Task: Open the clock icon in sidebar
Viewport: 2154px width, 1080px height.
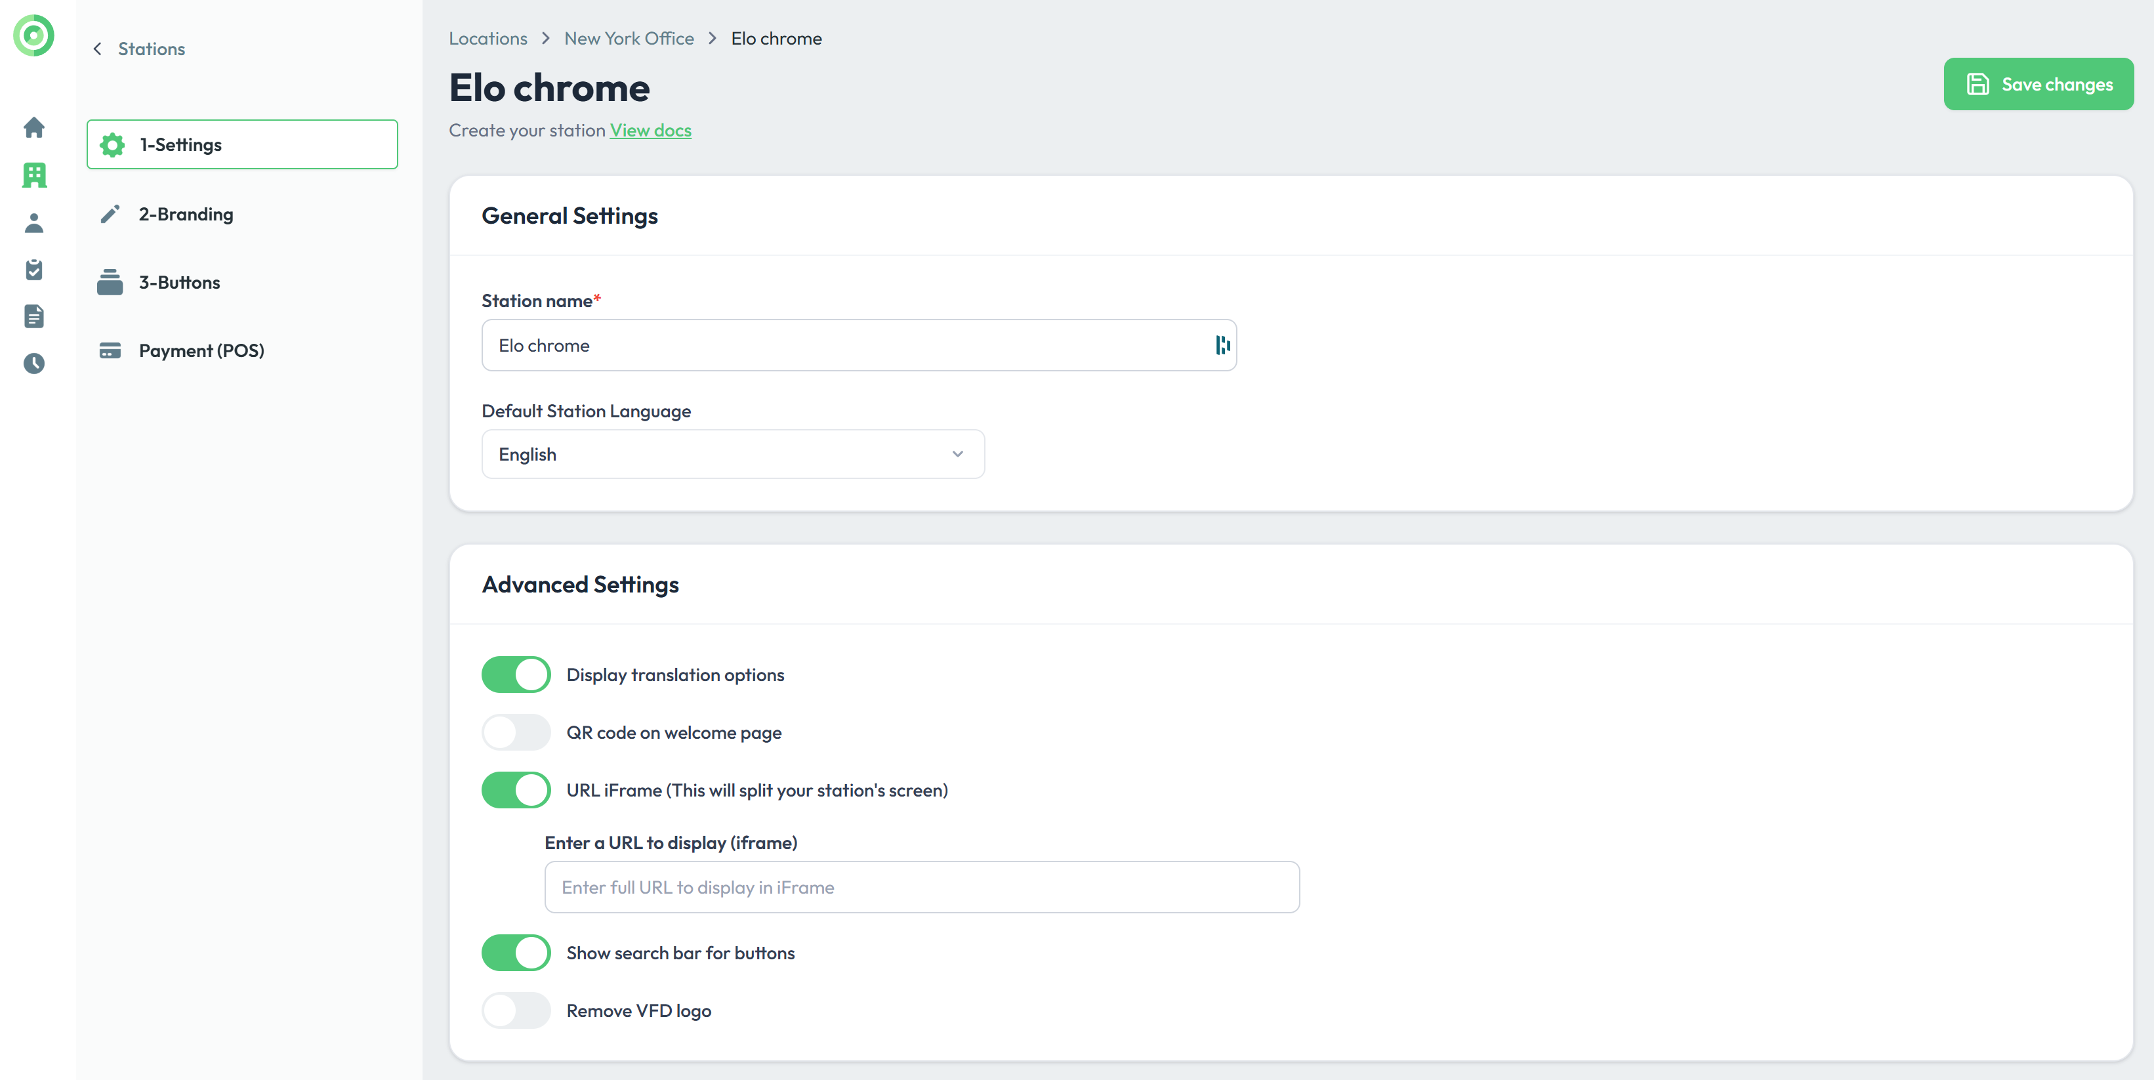Action: [34, 363]
